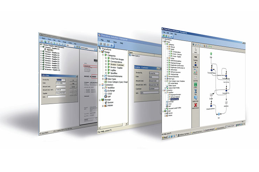Viewport: 259px width, 172px height.
Task: Open the Edit menu in middle window
Action: click(x=108, y=41)
